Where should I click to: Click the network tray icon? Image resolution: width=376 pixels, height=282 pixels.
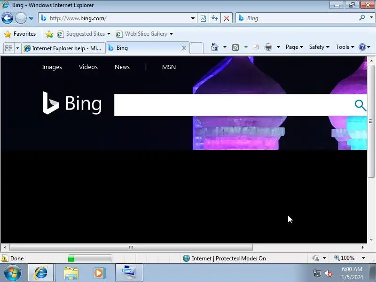click(317, 273)
